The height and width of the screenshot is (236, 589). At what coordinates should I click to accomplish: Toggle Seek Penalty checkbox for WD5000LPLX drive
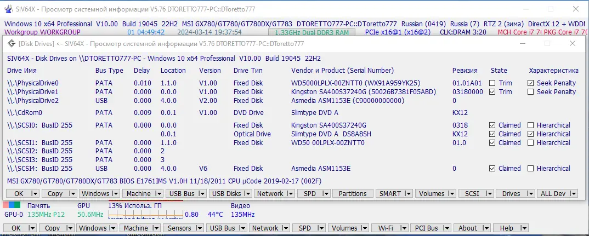pyautogui.click(x=530, y=83)
